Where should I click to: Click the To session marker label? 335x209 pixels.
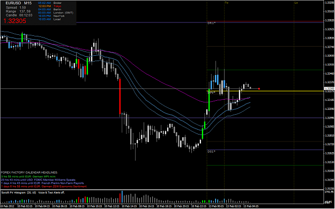pyautogui.click(x=227, y=3)
